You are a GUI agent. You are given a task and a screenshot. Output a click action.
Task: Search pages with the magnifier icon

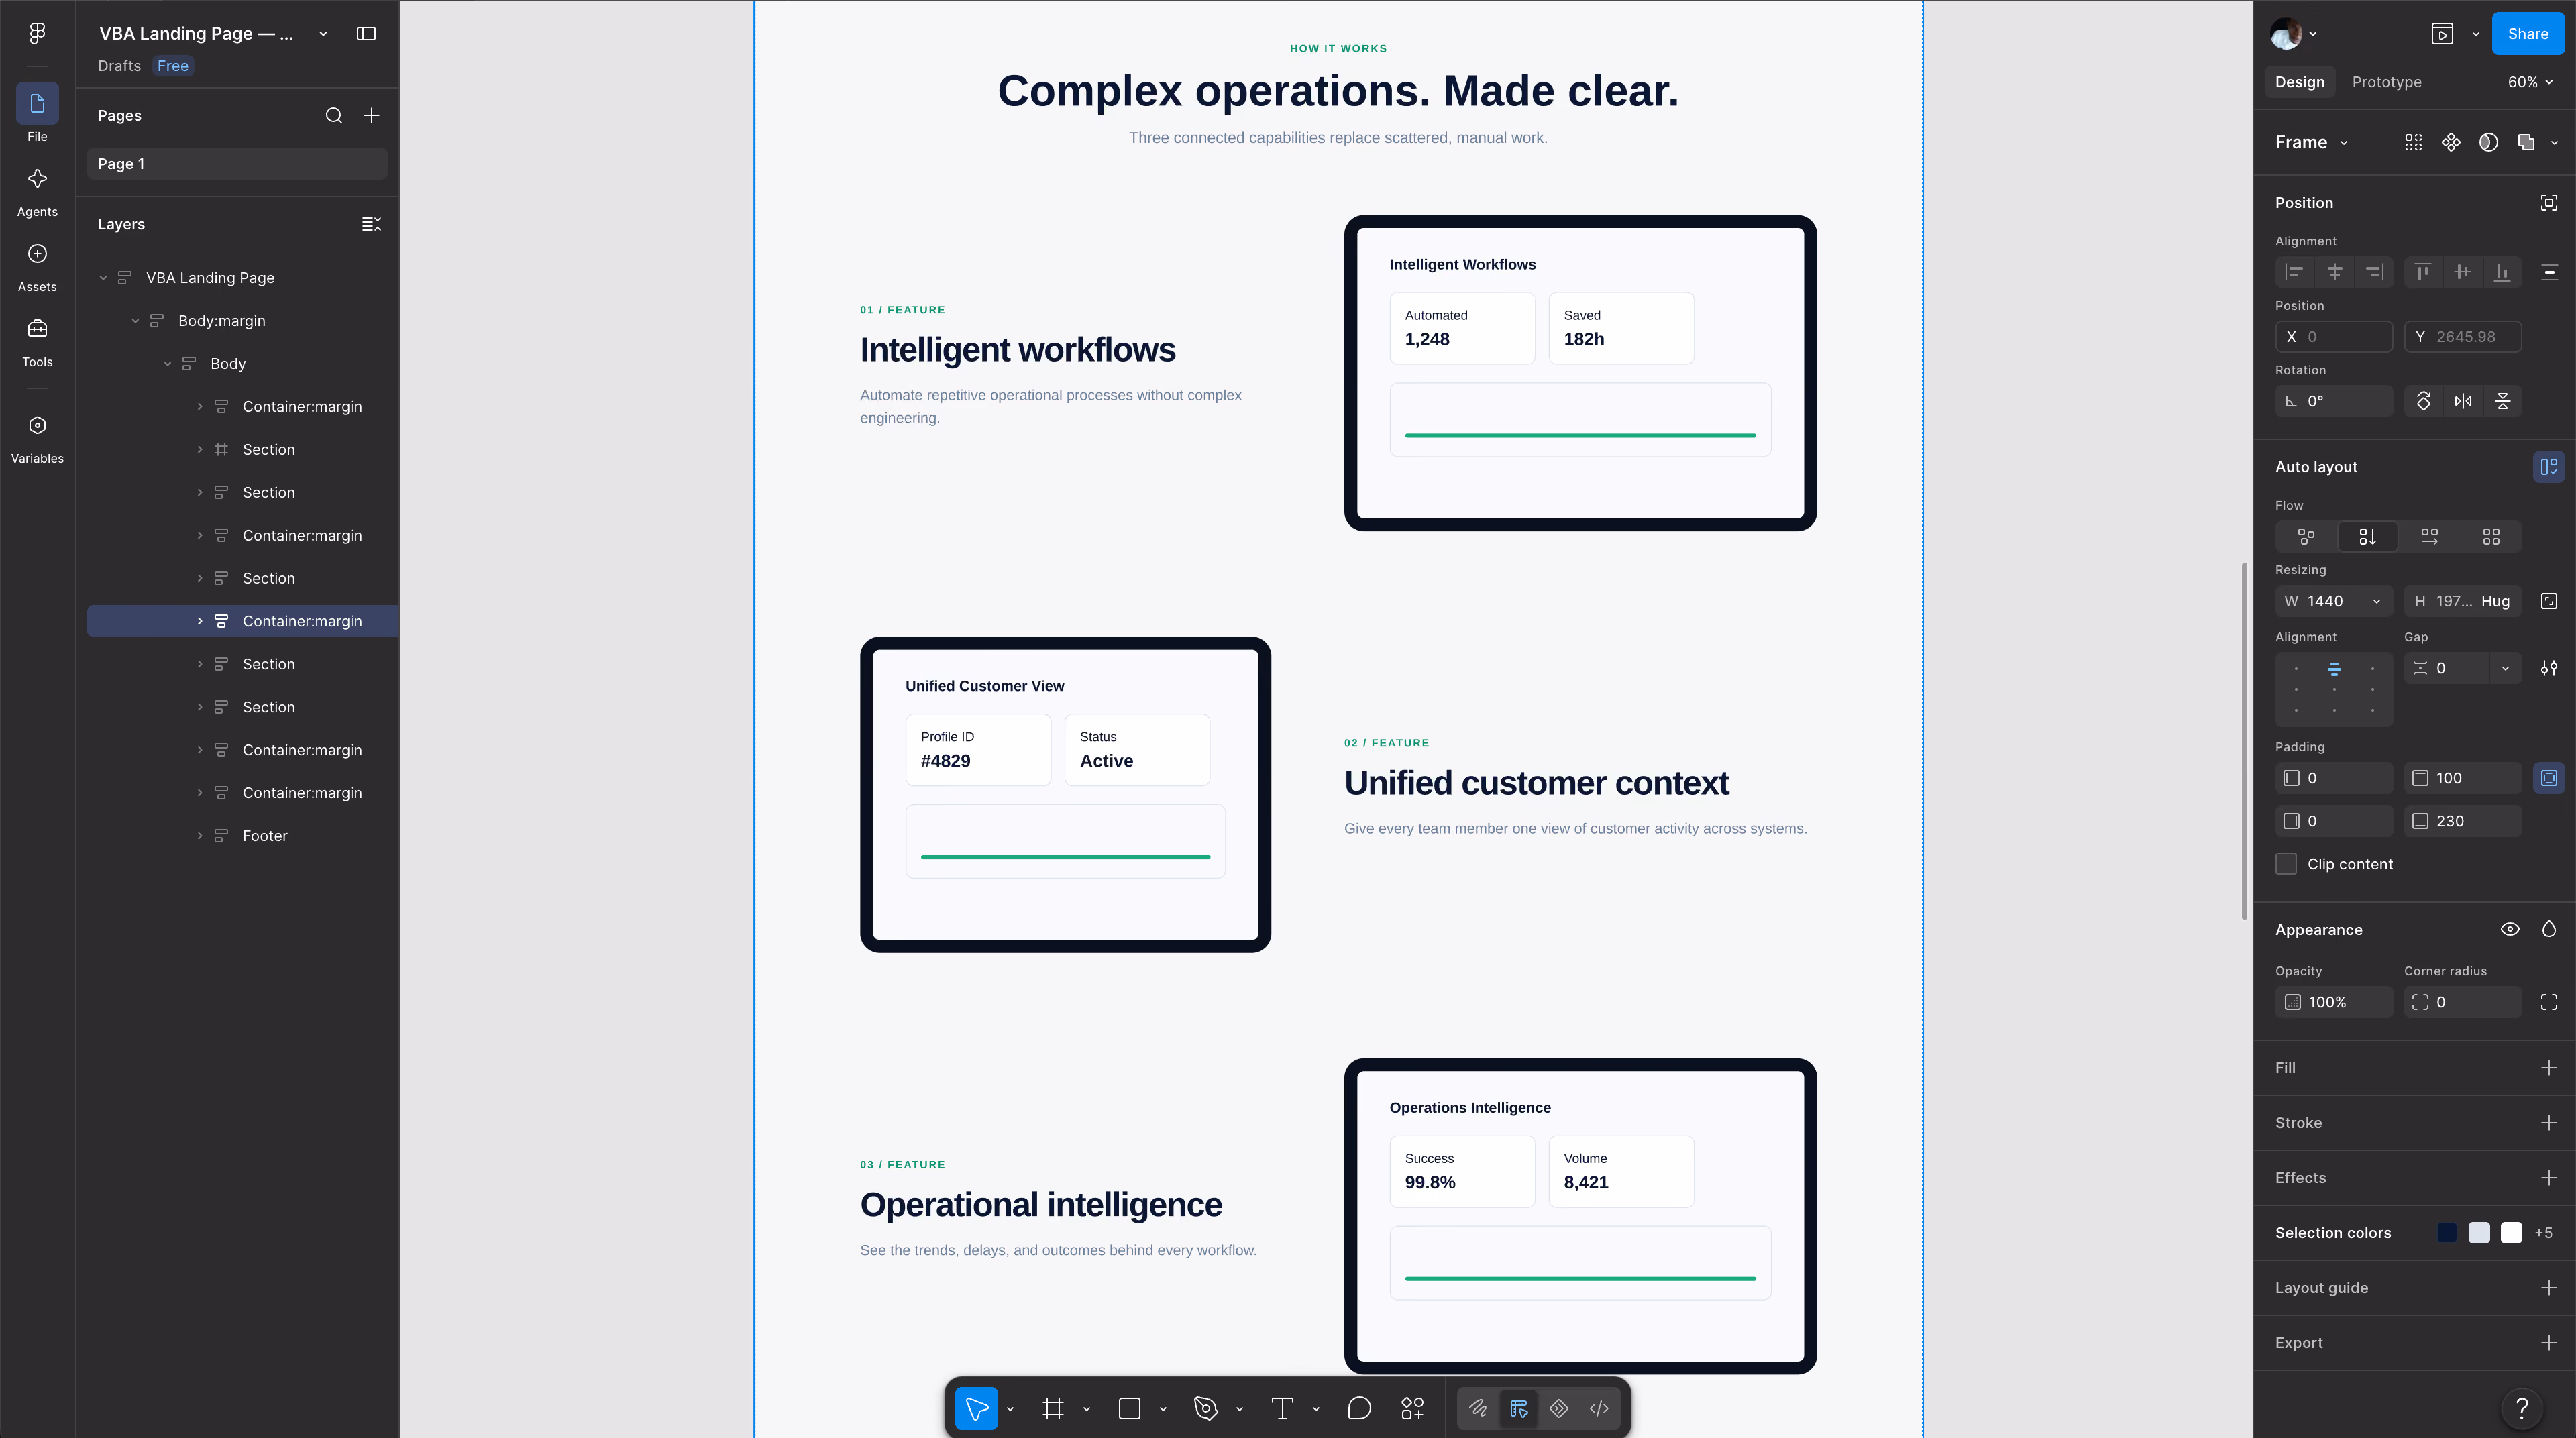334,115
